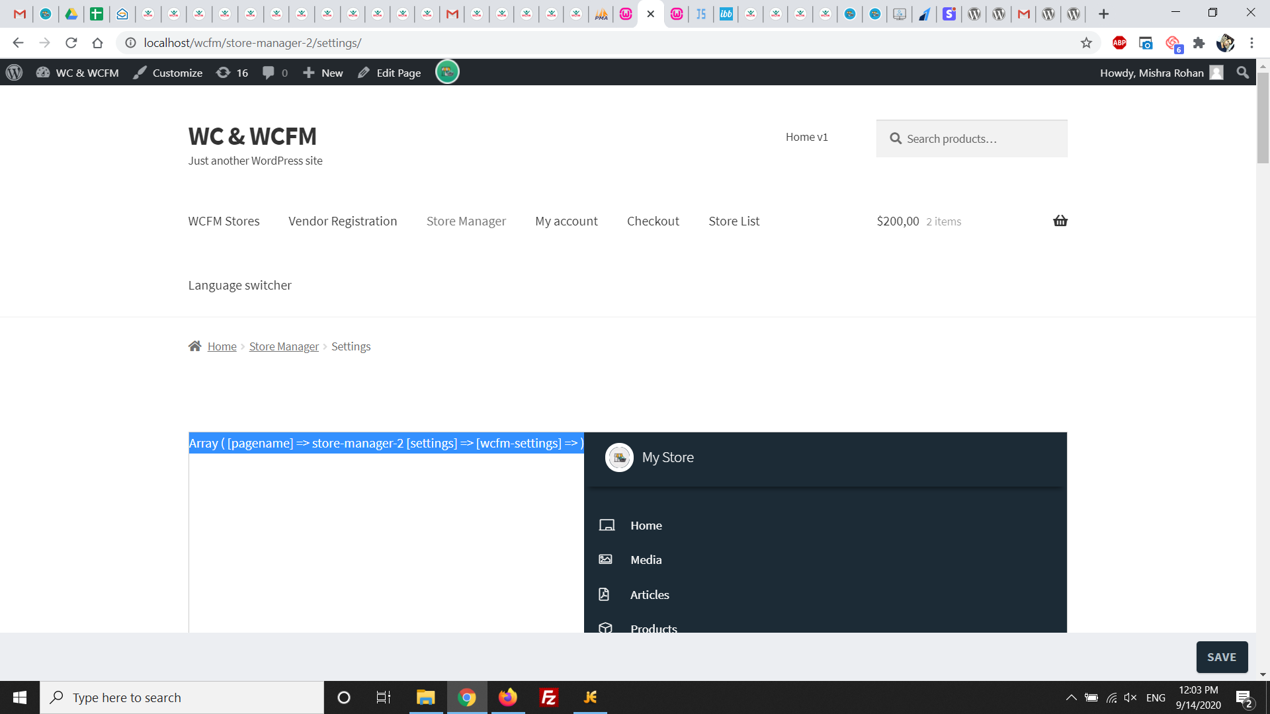Open the WordPress logo admin menu

(x=14, y=73)
